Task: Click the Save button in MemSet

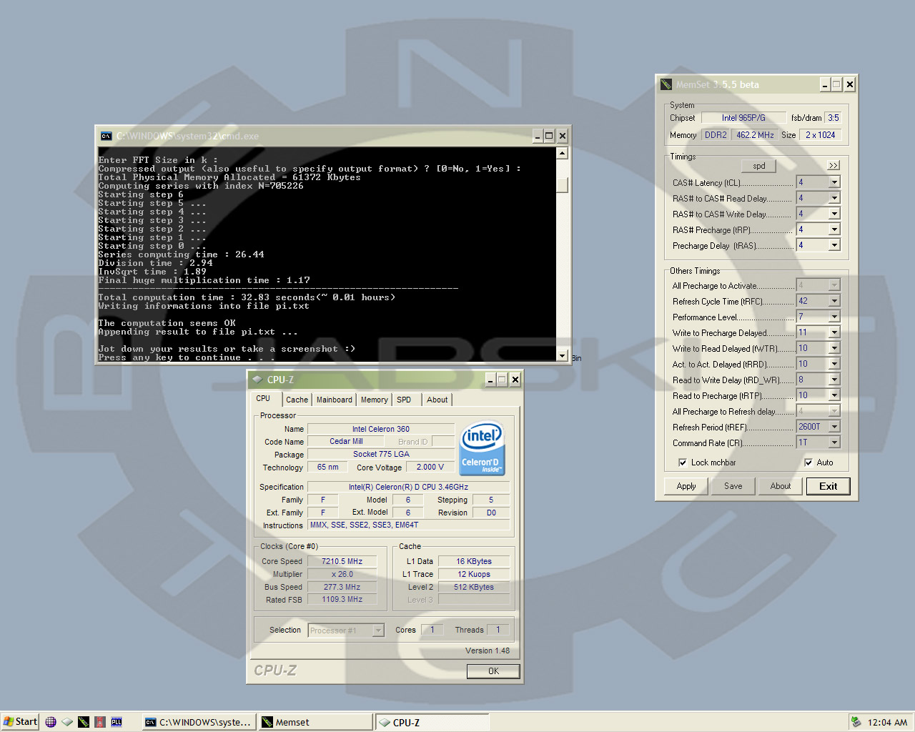Action: click(x=733, y=486)
